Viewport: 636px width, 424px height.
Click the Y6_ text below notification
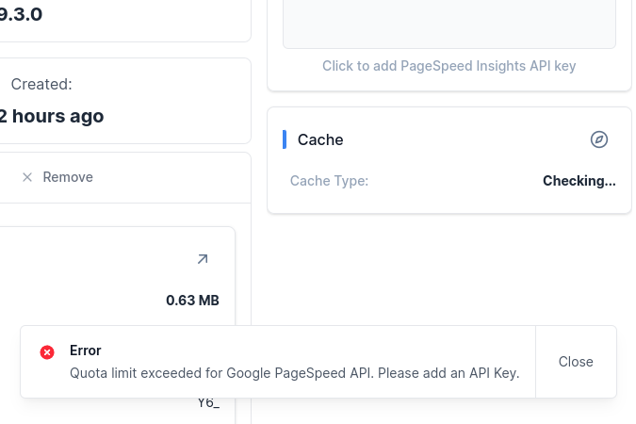click(208, 402)
